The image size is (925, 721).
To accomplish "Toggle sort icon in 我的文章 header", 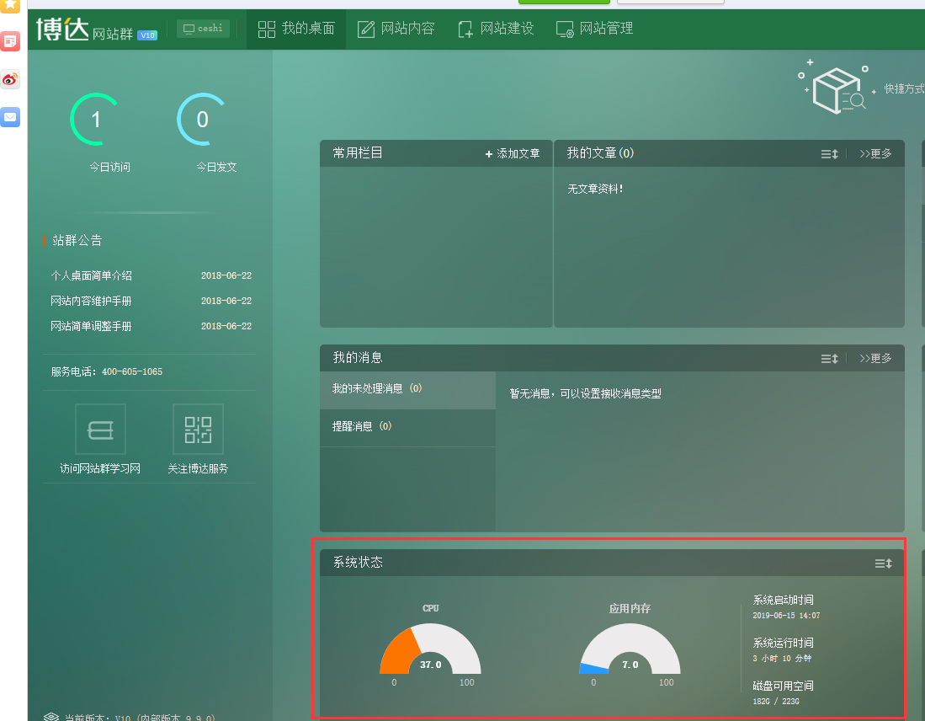I will click(829, 153).
